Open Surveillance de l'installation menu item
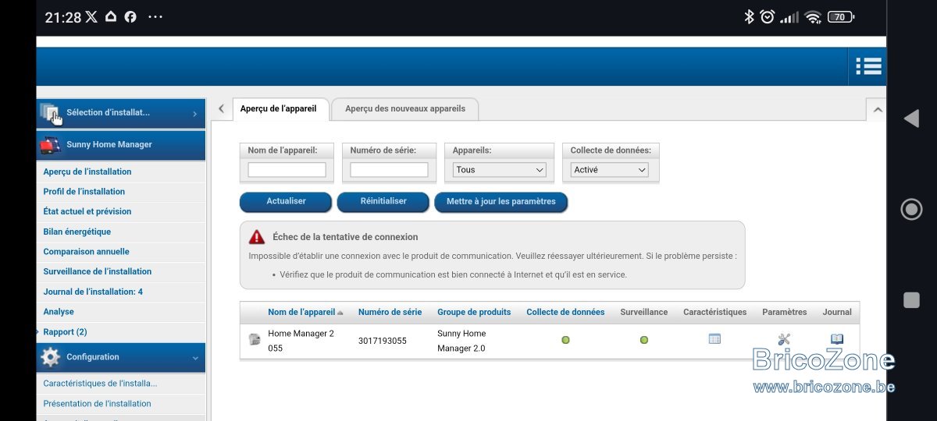 tap(98, 271)
